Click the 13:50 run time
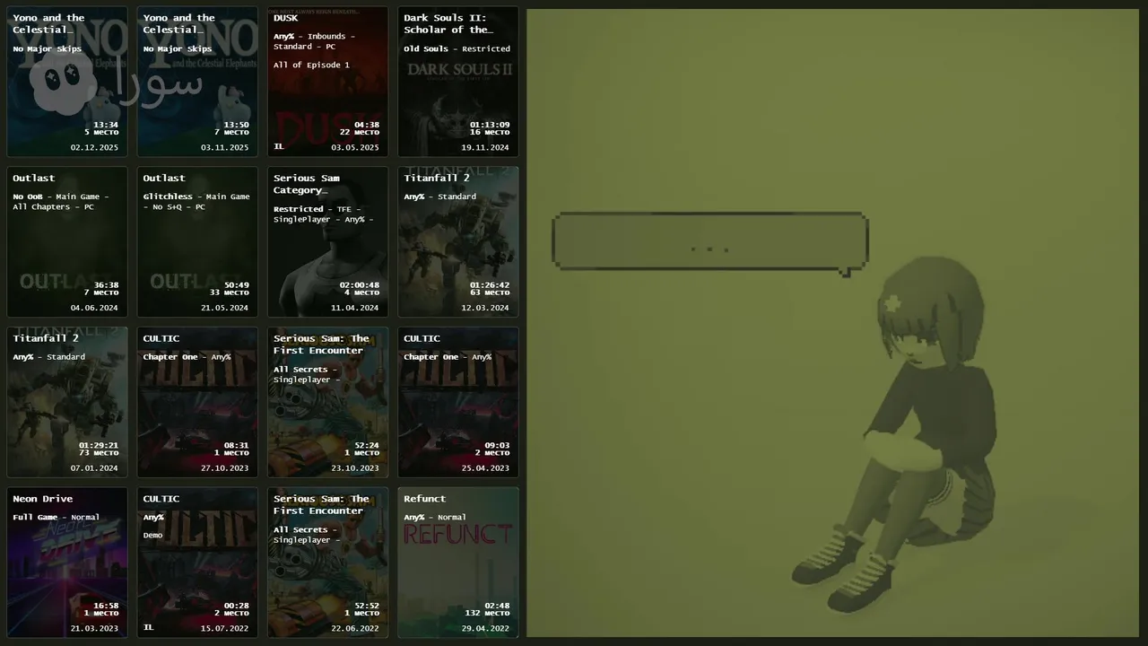 click(237, 125)
